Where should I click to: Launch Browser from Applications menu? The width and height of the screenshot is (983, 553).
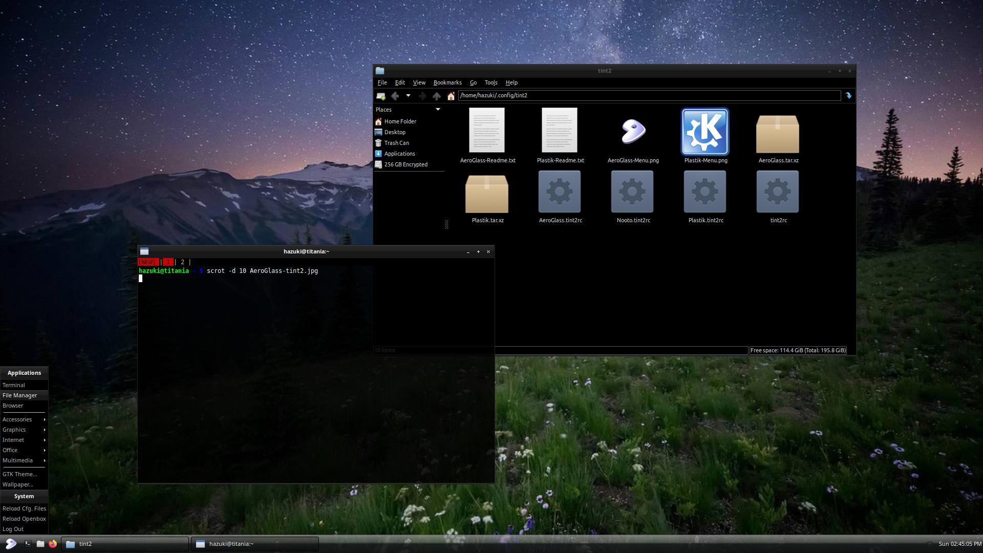point(24,406)
